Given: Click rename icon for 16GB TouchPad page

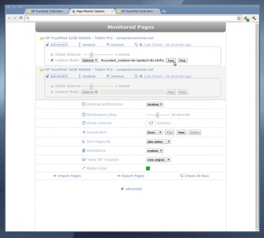Looking at the screenshot, I should 79,76.
